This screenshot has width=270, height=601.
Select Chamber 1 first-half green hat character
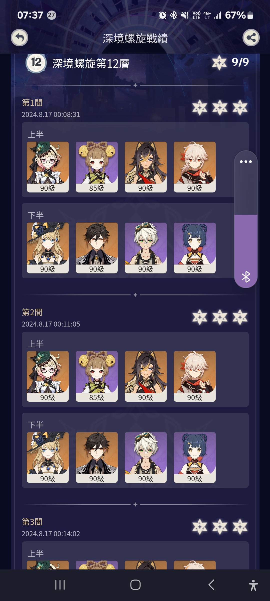point(48,167)
